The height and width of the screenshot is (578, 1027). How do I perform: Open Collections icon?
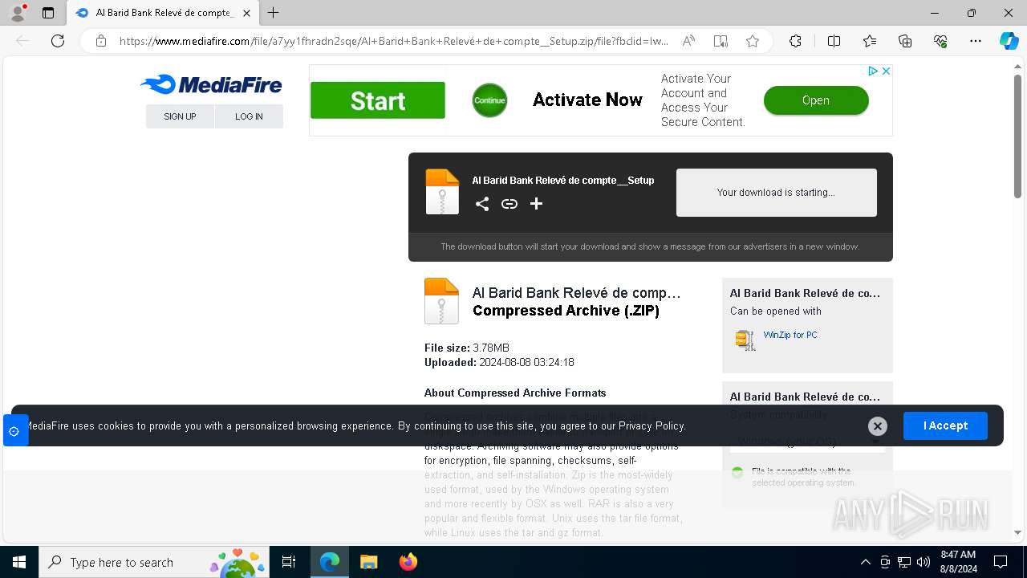click(905, 41)
